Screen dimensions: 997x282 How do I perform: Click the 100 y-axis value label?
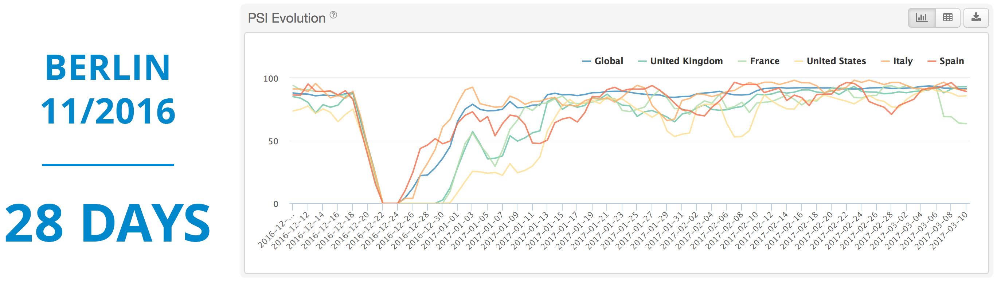(x=271, y=79)
